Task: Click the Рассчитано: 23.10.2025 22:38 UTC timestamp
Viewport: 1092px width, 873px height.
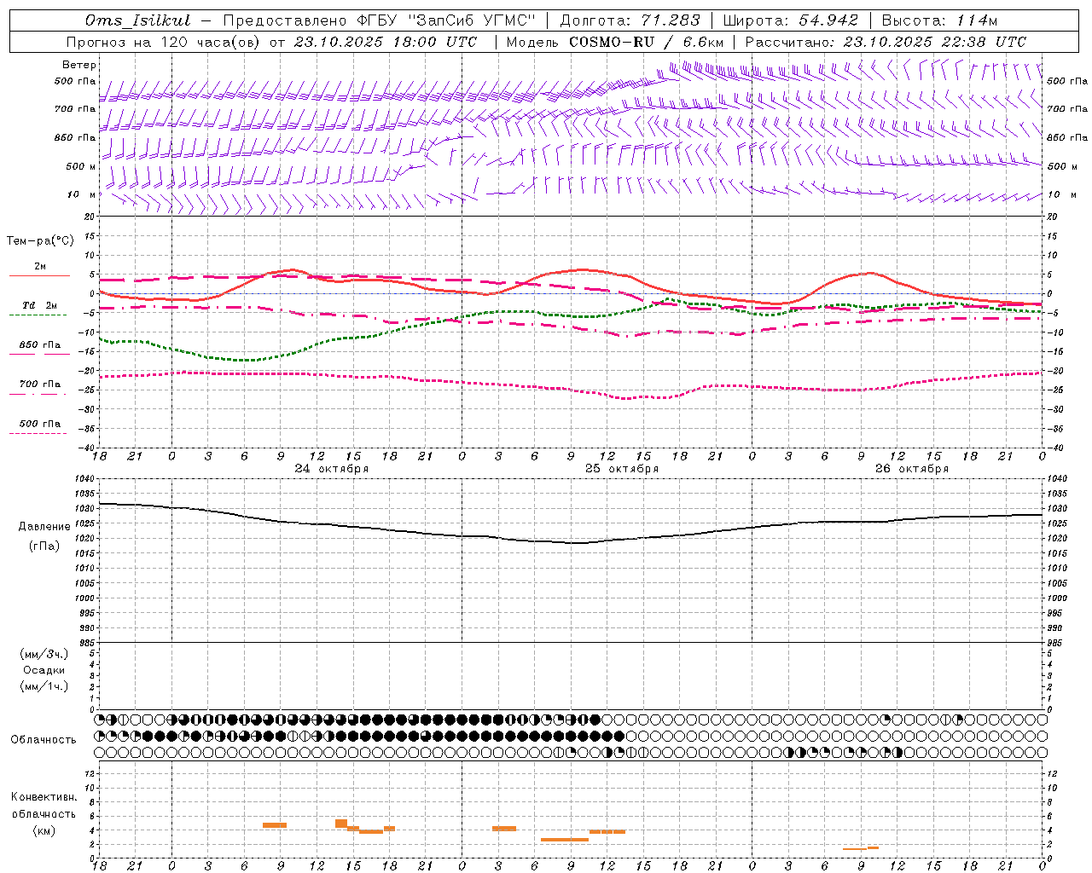Action: click(x=886, y=42)
